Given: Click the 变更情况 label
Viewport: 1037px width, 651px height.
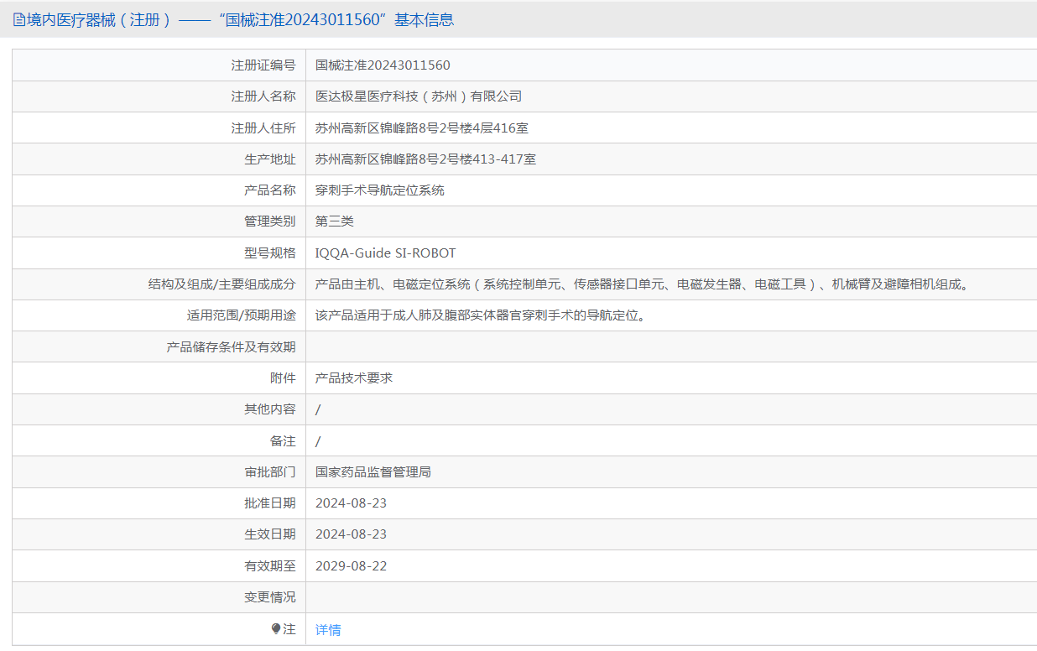Looking at the screenshot, I should pos(270,596).
